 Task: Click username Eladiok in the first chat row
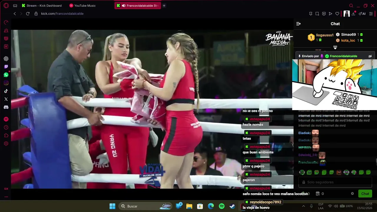pyautogui.click(x=304, y=133)
